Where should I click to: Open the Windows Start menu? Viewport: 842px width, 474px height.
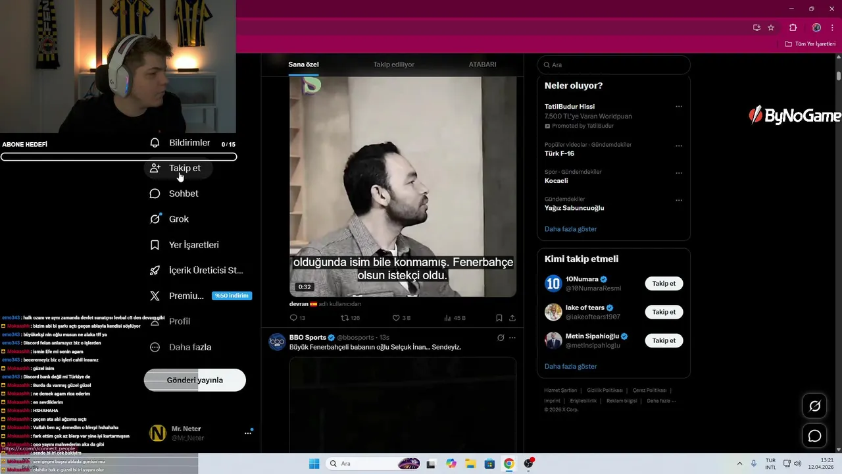point(314,463)
